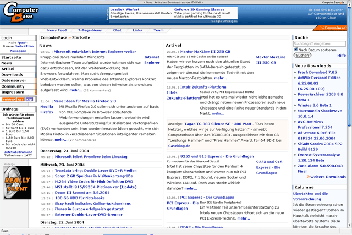Viewport: 352px width, 235px height.
Task: Open Artikel in side menu
Action: 18,69
